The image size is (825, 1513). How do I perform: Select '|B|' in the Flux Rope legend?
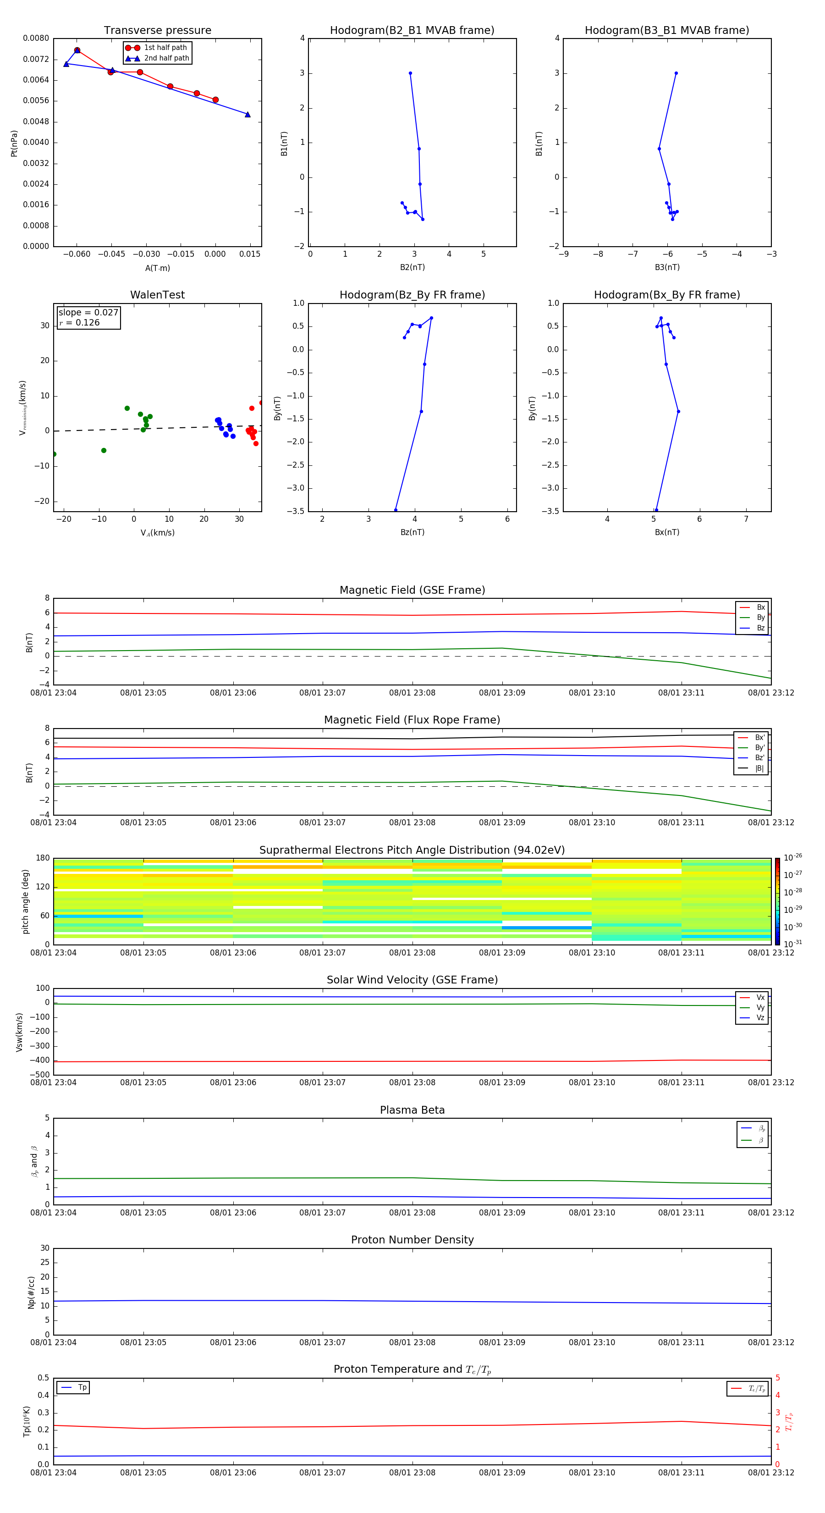click(752, 768)
